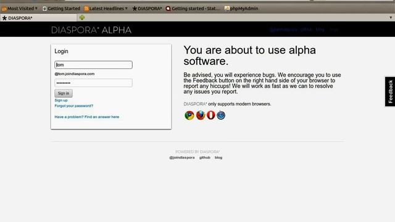Click the Opera browser icon
Screen dimensions: 395x222
click(x=211, y=115)
